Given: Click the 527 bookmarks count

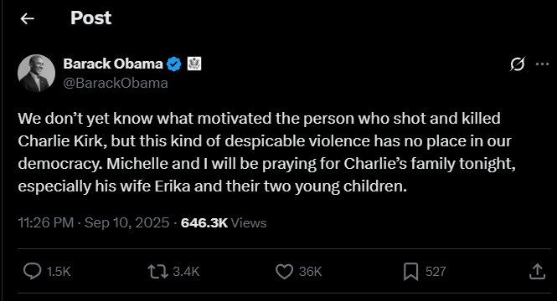Looking at the screenshot, I should (x=436, y=272).
